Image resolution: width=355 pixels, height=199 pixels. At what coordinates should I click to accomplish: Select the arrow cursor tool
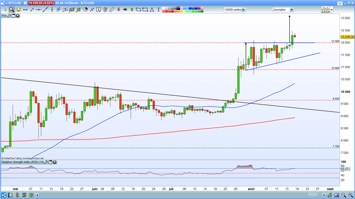pos(5,10)
